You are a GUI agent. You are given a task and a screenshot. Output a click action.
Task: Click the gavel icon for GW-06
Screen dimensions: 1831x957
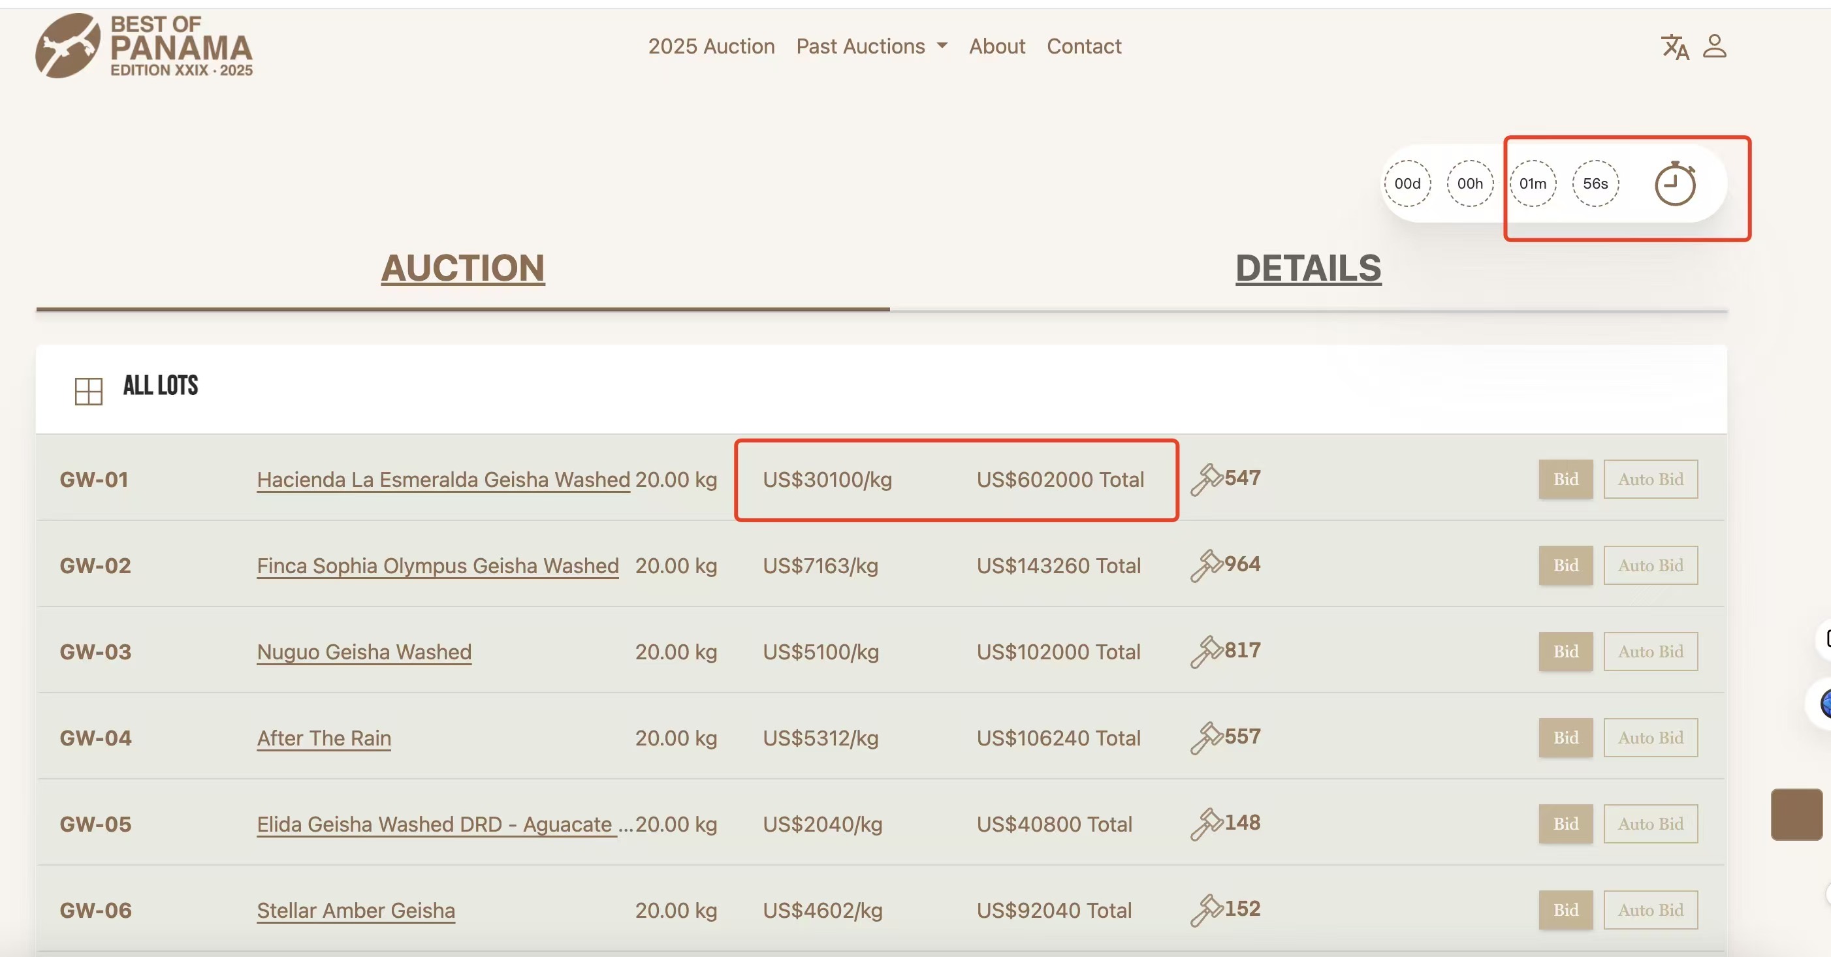coord(1206,910)
